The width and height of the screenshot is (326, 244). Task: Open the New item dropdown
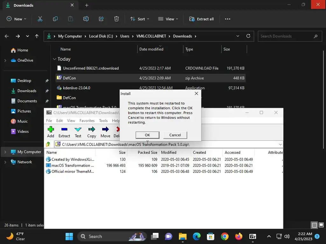(x=17, y=19)
